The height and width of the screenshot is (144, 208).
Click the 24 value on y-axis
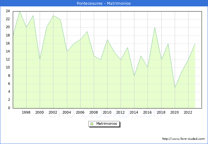click(8, 11)
